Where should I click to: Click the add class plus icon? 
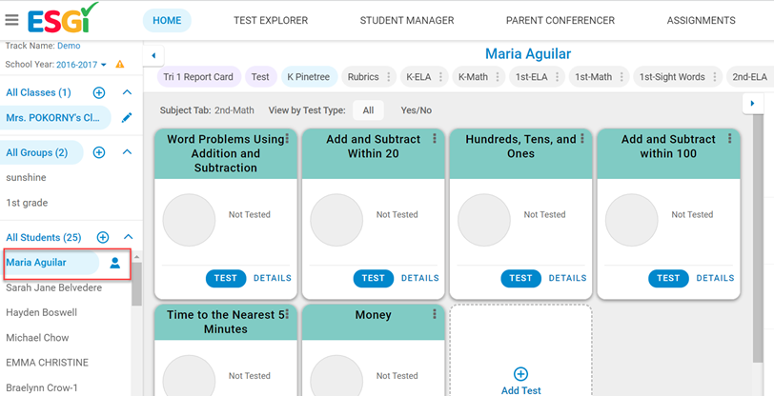click(99, 92)
